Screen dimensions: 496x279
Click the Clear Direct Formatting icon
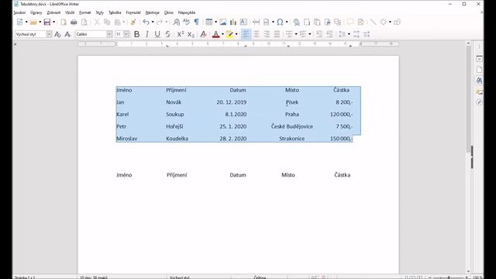pos(203,34)
